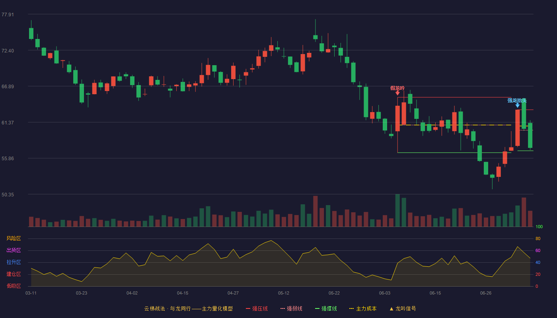Click the 05-12 date axis label
This screenshot has width=557, height=318.
click(284, 293)
